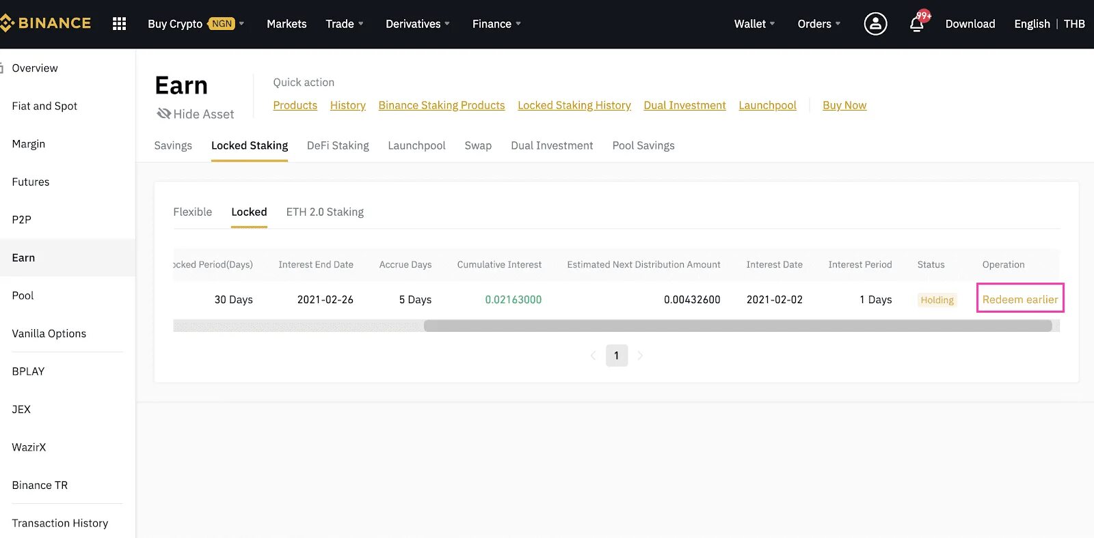Image resolution: width=1094 pixels, height=538 pixels.
Task: Click the History quick action link
Action: pyautogui.click(x=348, y=105)
